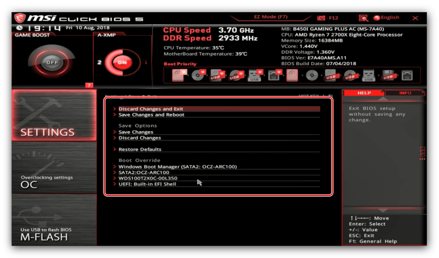Select the first UEFI hard disk boot icon

[x=179, y=75]
